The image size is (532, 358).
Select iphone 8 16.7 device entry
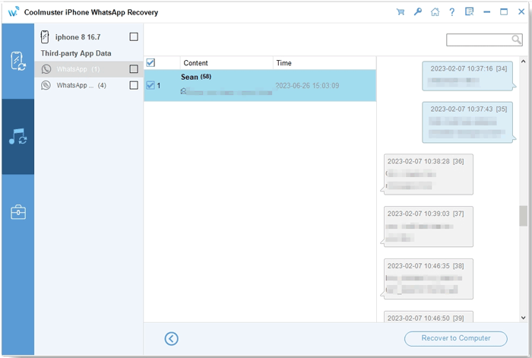coord(89,36)
